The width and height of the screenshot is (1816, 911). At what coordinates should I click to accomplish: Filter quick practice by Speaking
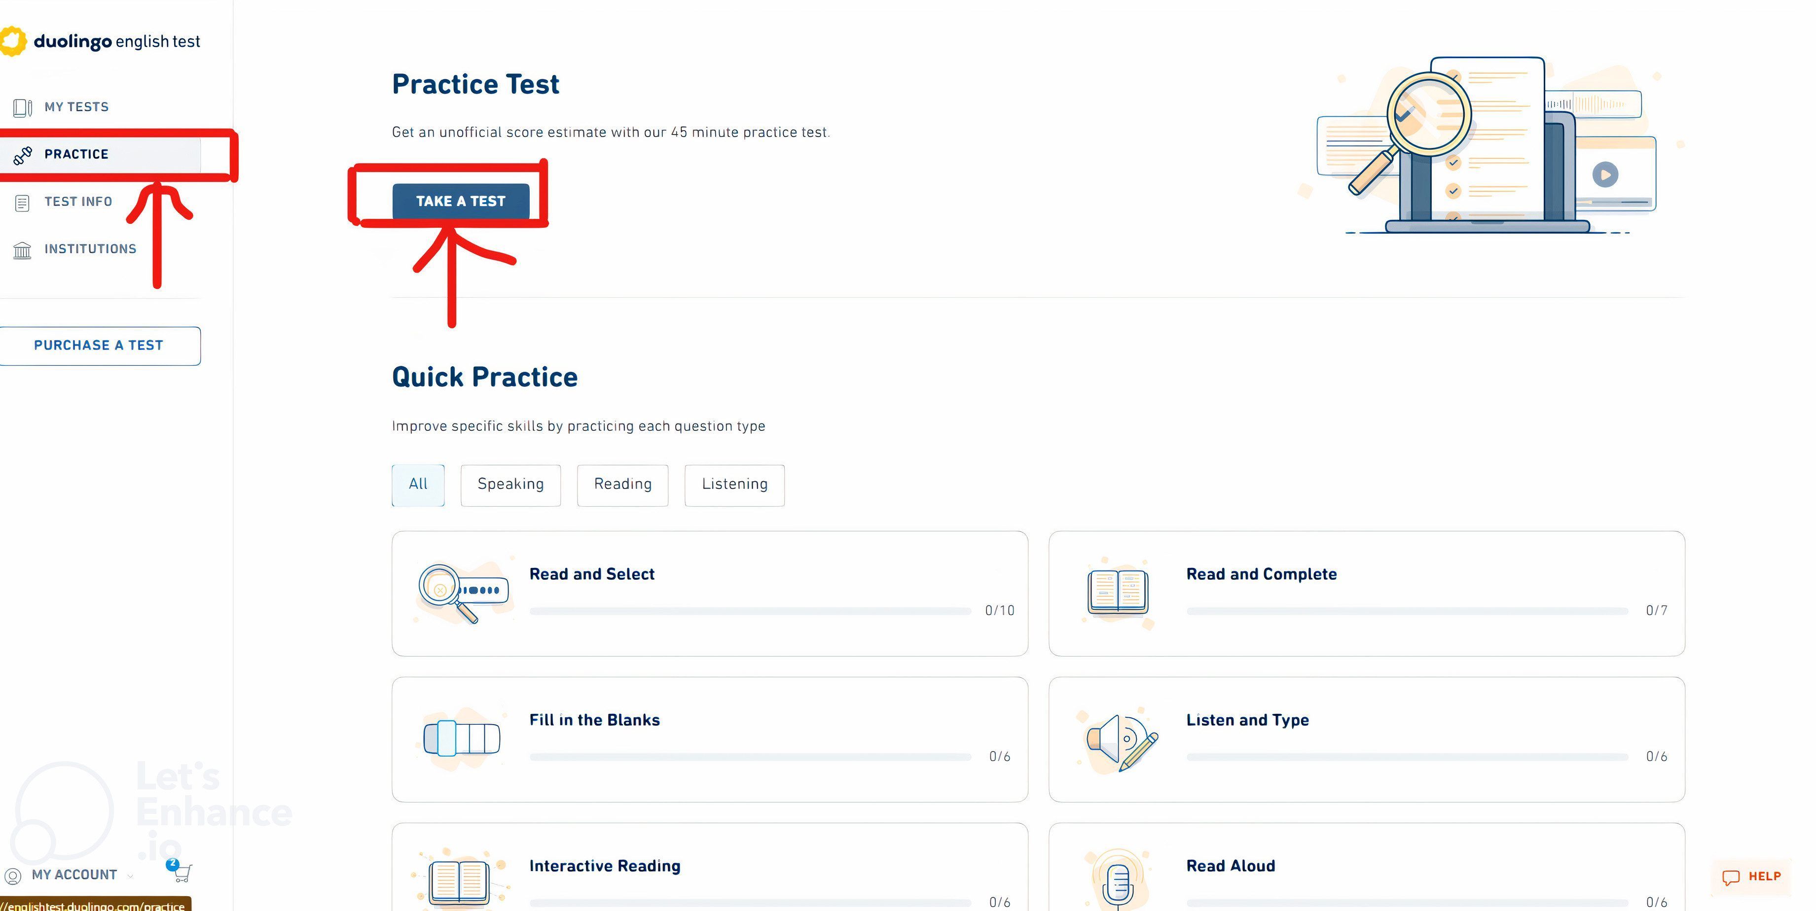pyautogui.click(x=510, y=485)
